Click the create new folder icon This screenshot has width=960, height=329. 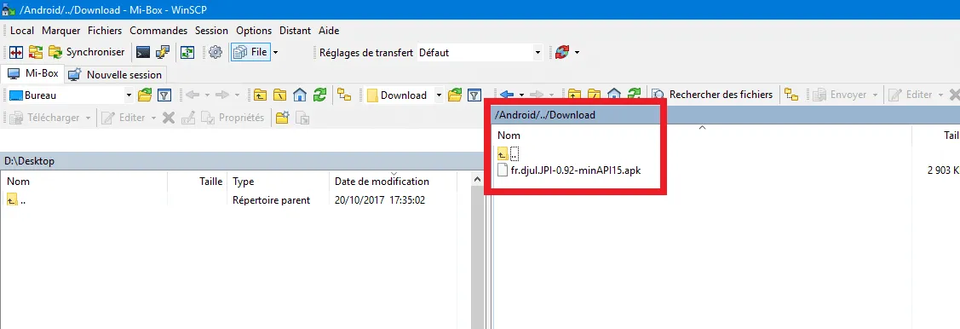click(x=282, y=117)
